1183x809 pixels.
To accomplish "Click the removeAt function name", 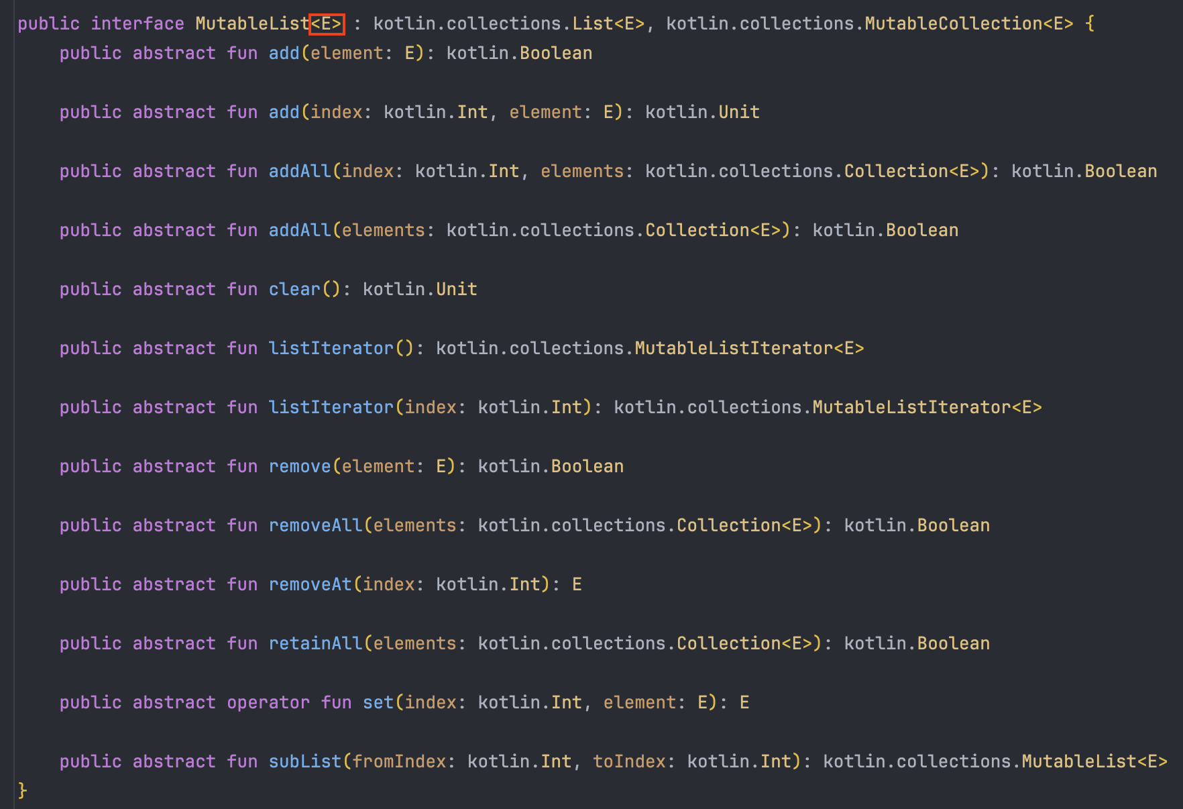I will (311, 584).
